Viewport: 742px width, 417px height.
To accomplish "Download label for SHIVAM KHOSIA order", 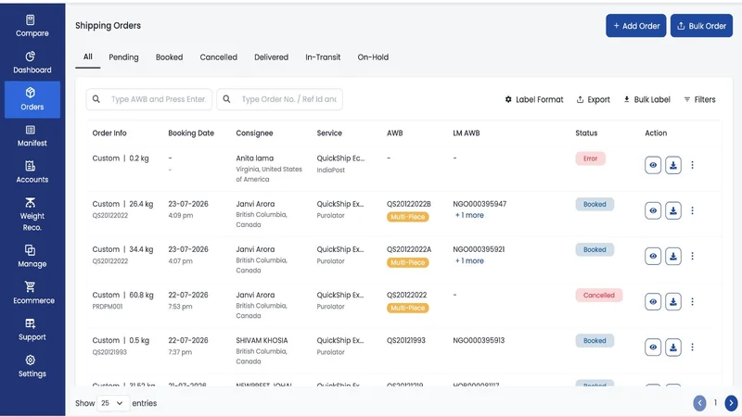I will tap(673, 347).
